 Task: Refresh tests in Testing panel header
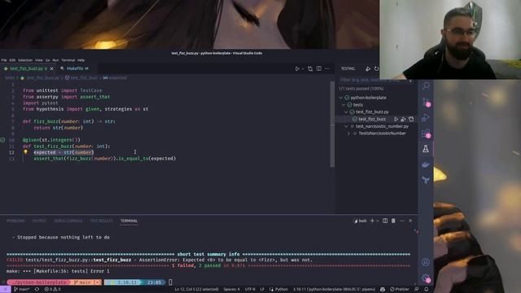(x=376, y=68)
